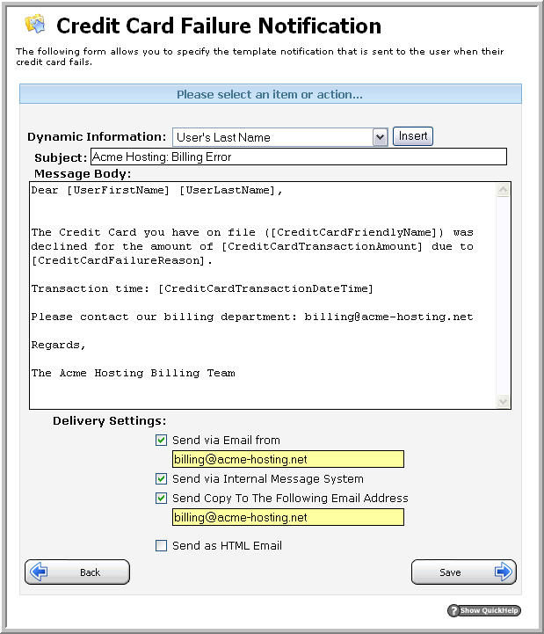Click the 'Delivery Settings:' heading text
Viewport: 544px width, 634px height.
[110, 420]
